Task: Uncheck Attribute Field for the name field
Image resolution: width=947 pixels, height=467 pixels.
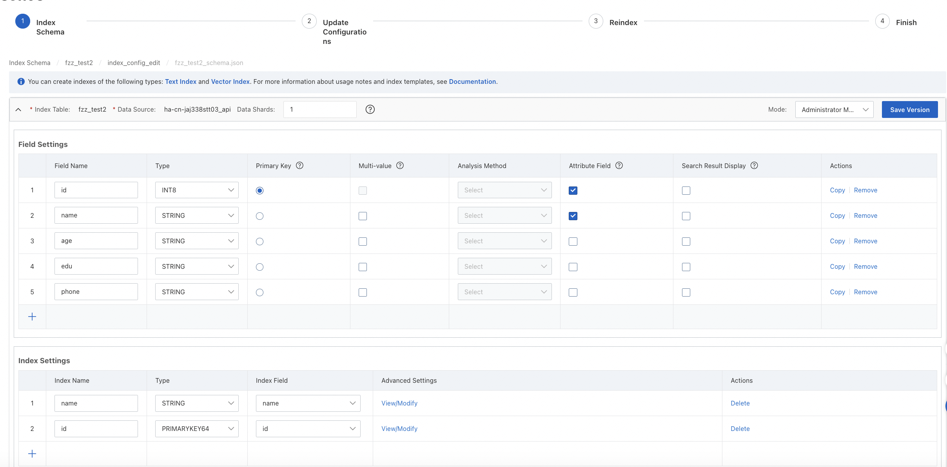Action: [x=573, y=216]
